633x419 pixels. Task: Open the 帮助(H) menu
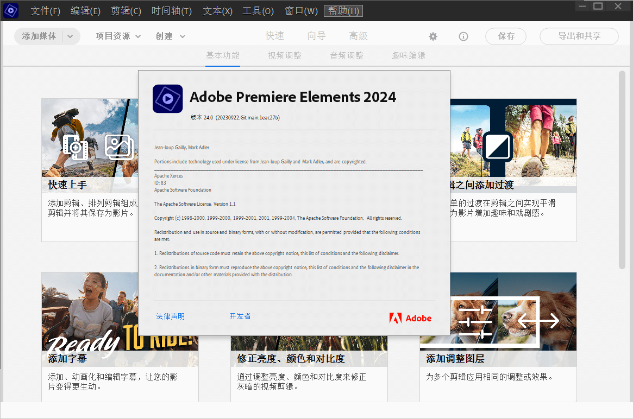[343, 10]
